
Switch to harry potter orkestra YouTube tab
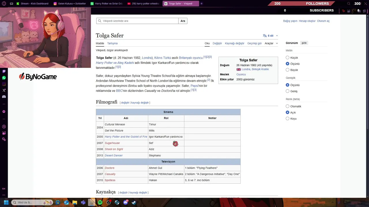pyautogui.click(x=143, y=3)
